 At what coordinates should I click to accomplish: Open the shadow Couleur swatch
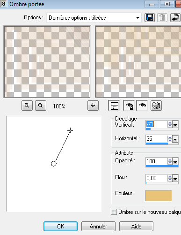[x=159, y=196]
